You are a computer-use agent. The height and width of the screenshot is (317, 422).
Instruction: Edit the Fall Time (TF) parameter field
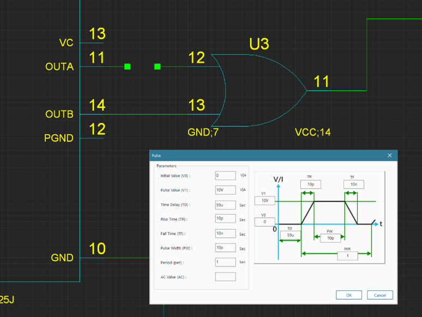[x=225, y=233]
